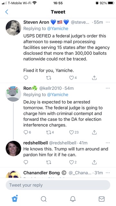Open redshellbell's profile picture
The height and width of the screenshot is (206, 116).
pyautogui.click(x=13, y=148)
